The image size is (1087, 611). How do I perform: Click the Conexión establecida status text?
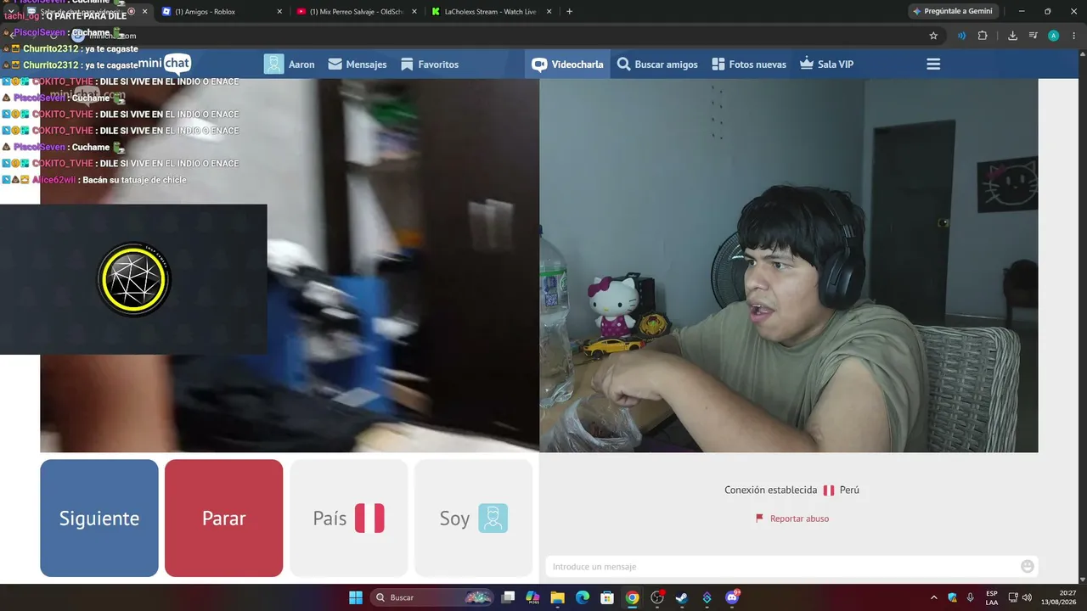coord(770,490)
